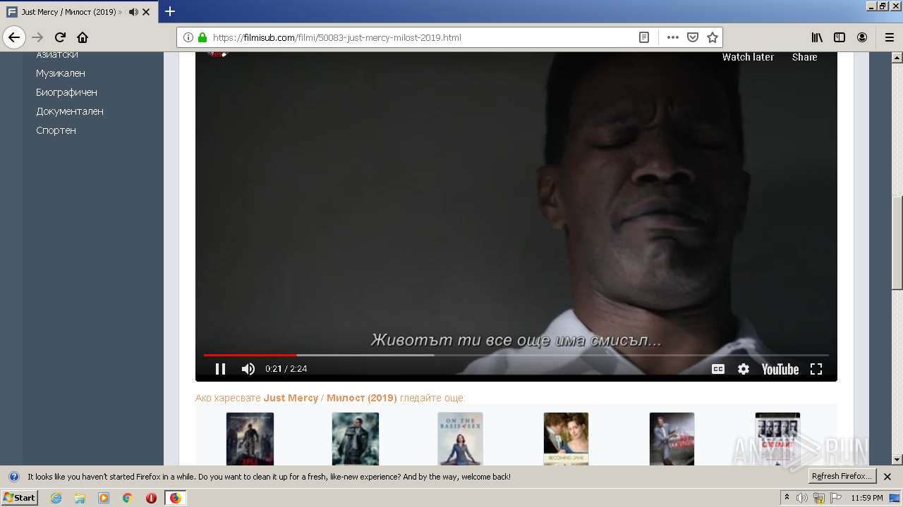The image size is (903, 507).
Task: Launch Internet Explorer from taskbar
Action: click(56, 498)
